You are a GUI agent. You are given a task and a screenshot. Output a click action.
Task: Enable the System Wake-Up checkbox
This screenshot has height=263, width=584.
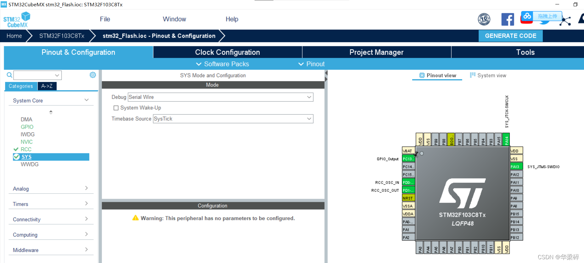pyautogui.click(x=116, y=108)
